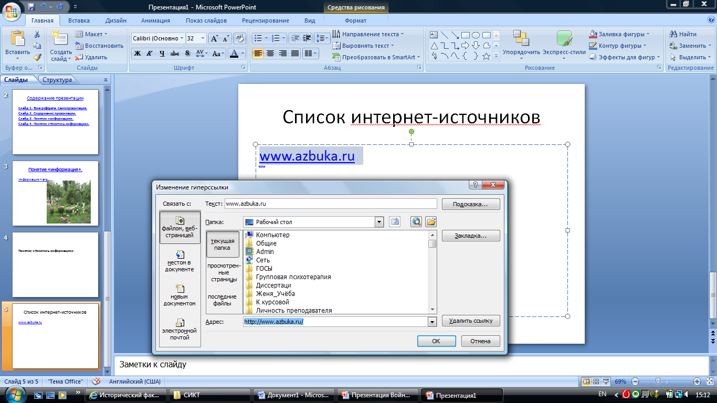Click Заменить in Editing group
717x403 pixels.
click(690, 46)
